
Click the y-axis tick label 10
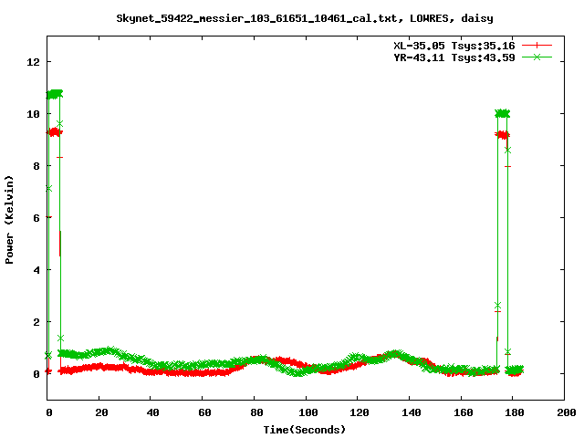(x=33, y=114)
